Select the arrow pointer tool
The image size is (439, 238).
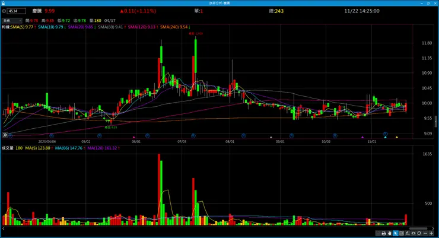[x=396, y=233]
